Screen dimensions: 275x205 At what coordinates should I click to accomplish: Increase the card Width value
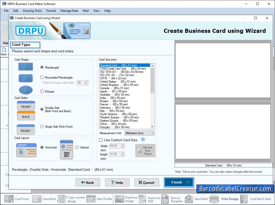(123, 145)
